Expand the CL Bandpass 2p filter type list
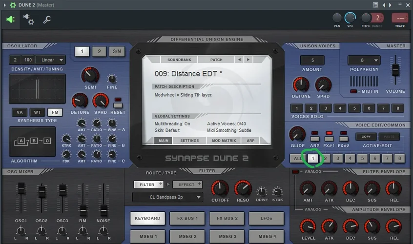 [168, 197]
